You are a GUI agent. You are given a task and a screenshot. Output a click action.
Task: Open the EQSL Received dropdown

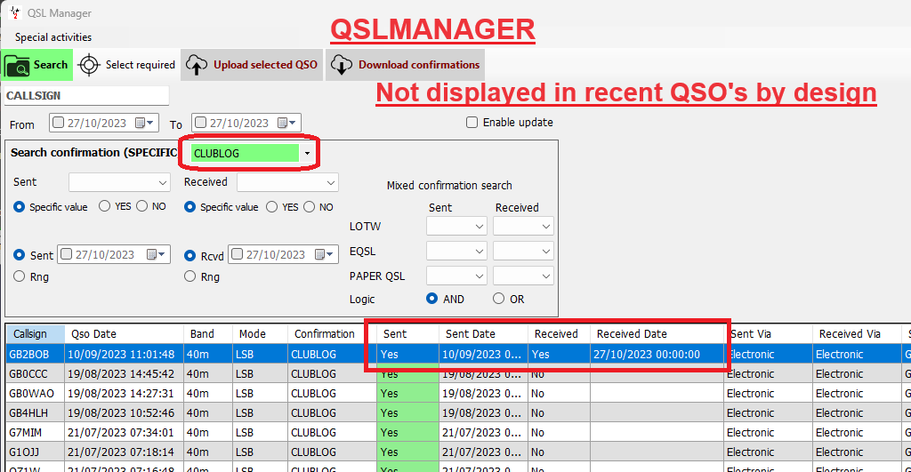(x=523, y=251)
